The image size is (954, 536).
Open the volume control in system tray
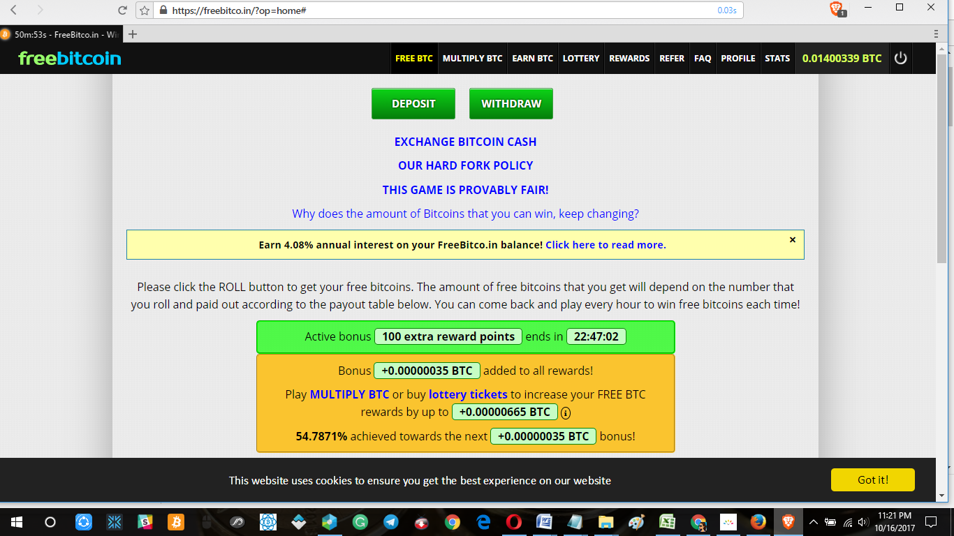coord(863,522)
